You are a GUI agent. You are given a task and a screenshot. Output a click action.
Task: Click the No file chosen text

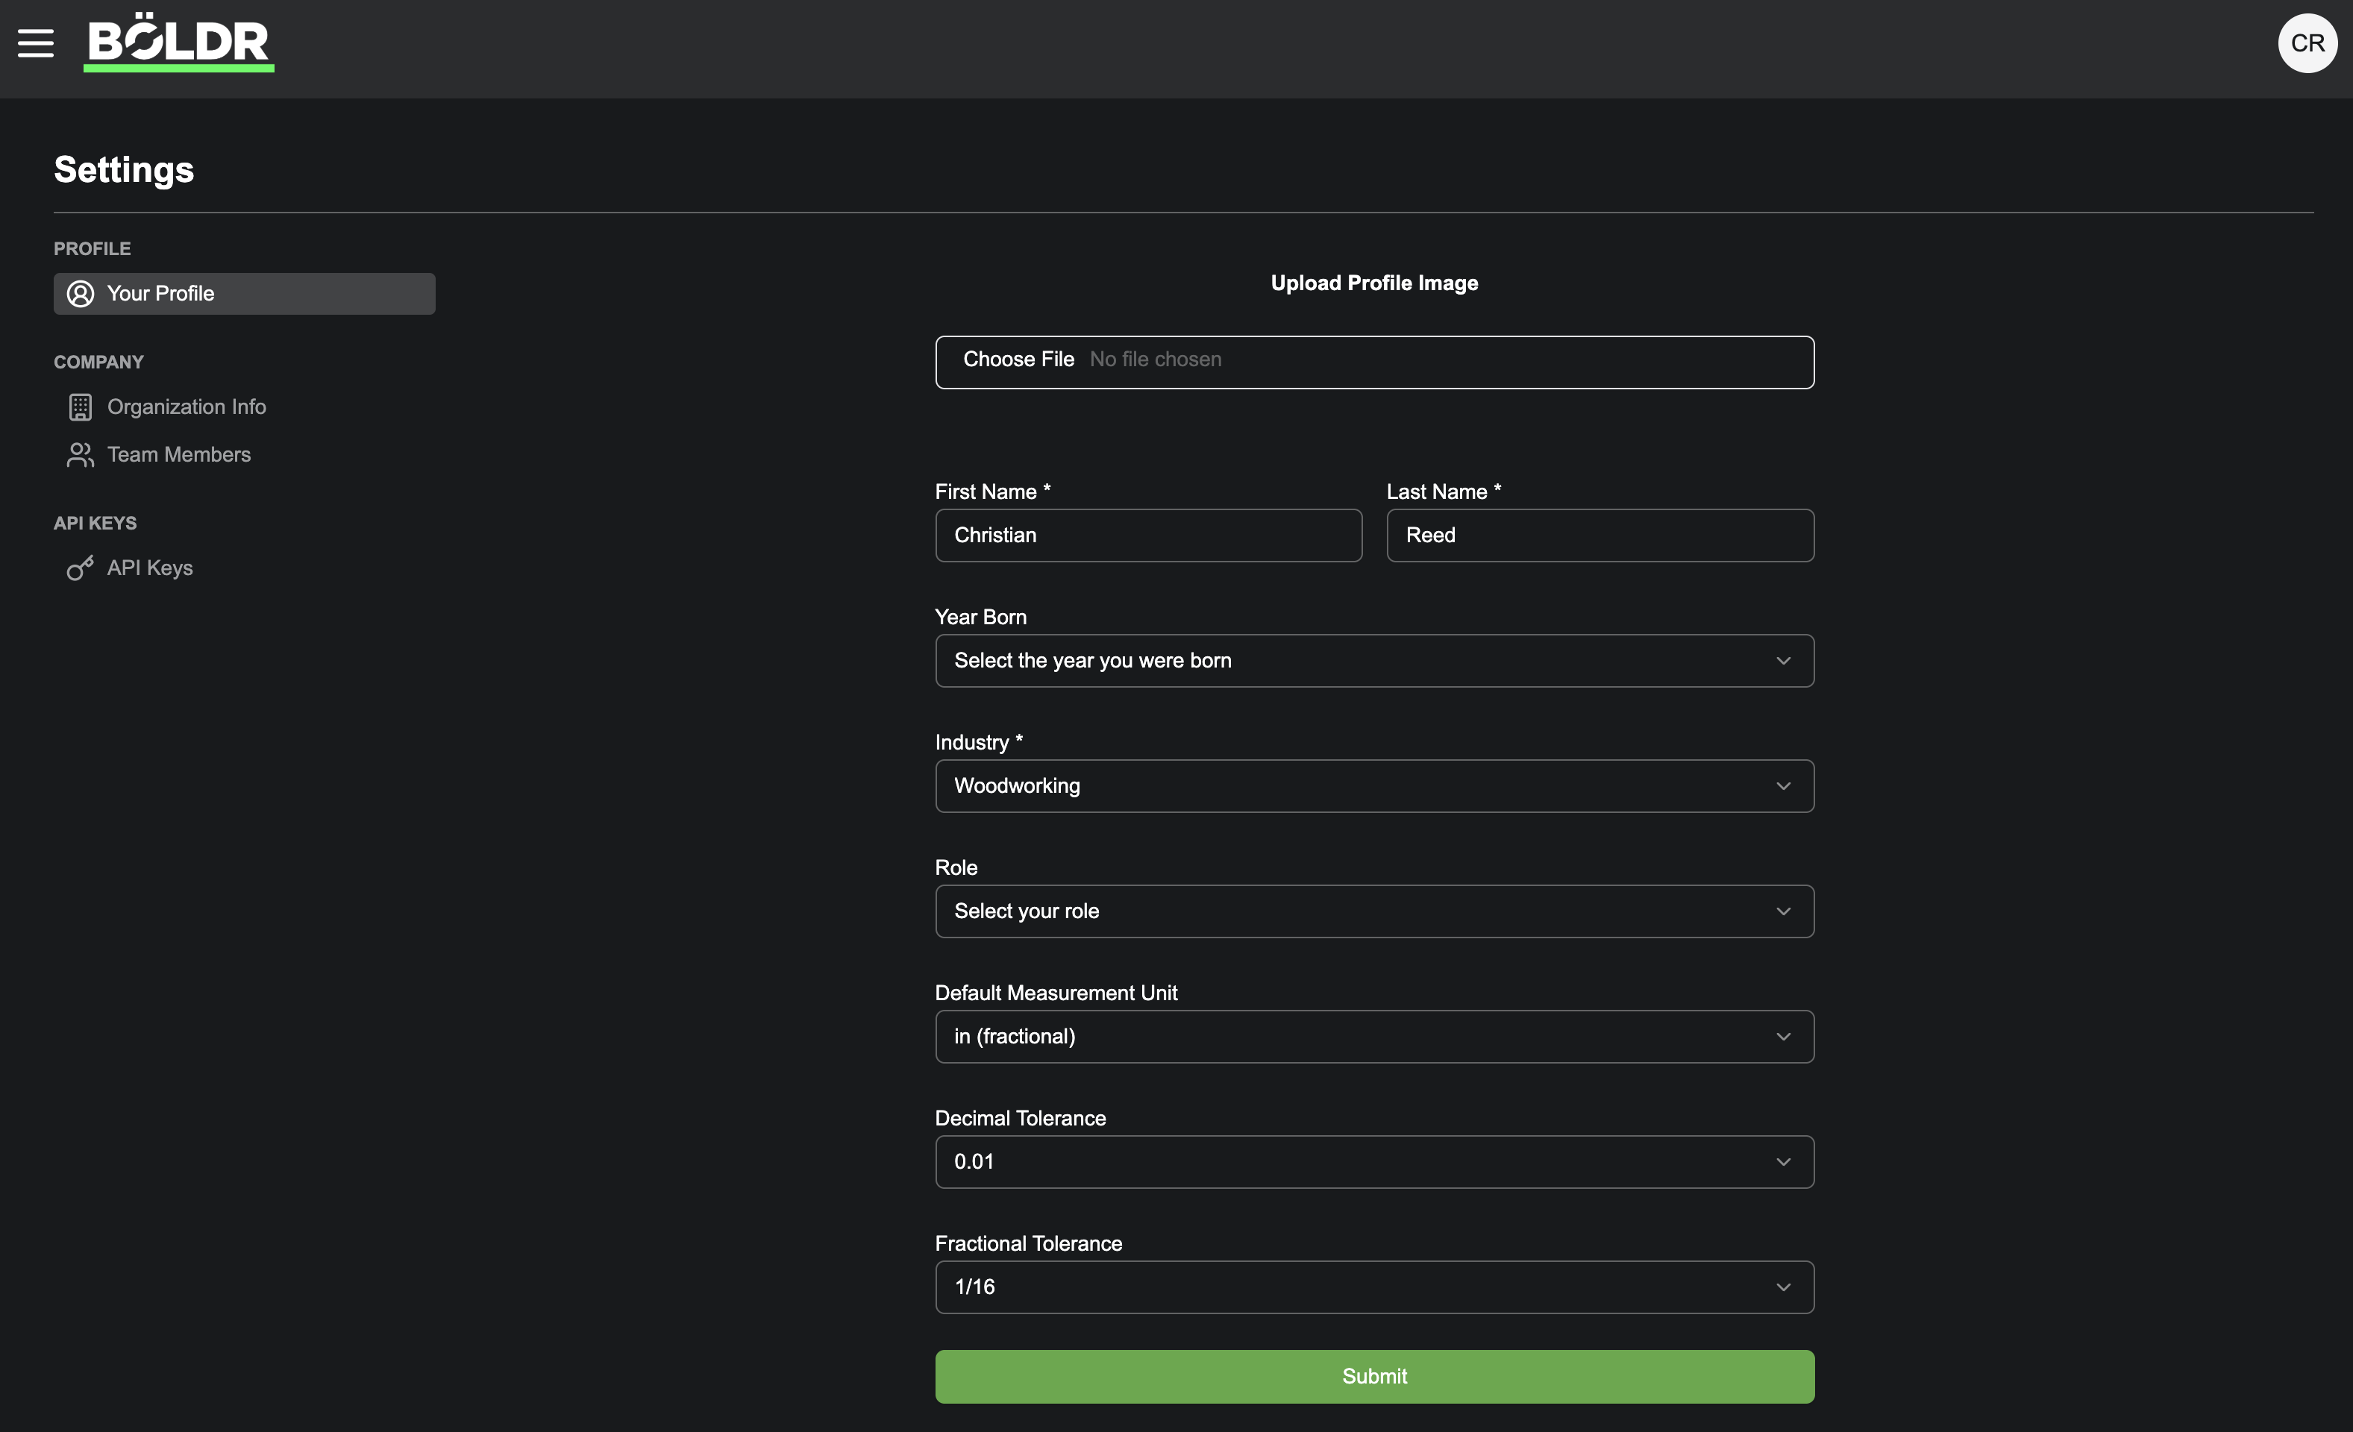(1156, 360)
